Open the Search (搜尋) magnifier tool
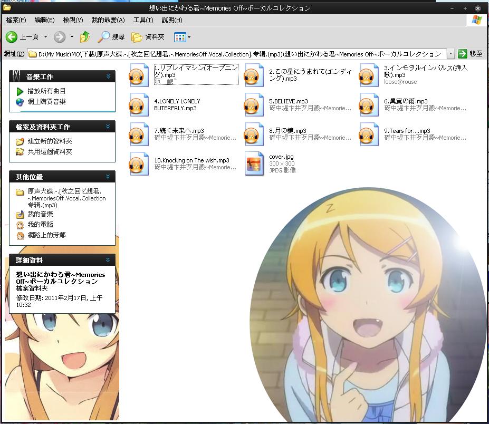The image size is (489, 424). tap(104, 37)
